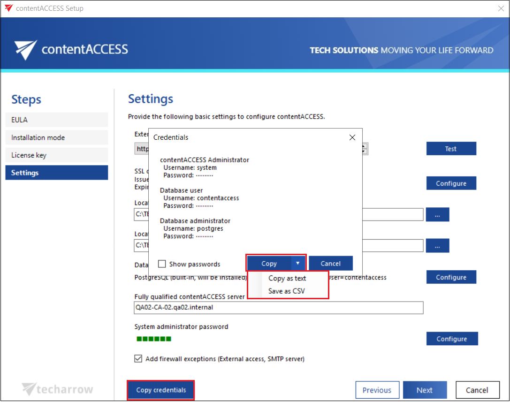The image size is (510, 402).
Task: Open the System administrator password Configure button
Action: coord(451,339)
